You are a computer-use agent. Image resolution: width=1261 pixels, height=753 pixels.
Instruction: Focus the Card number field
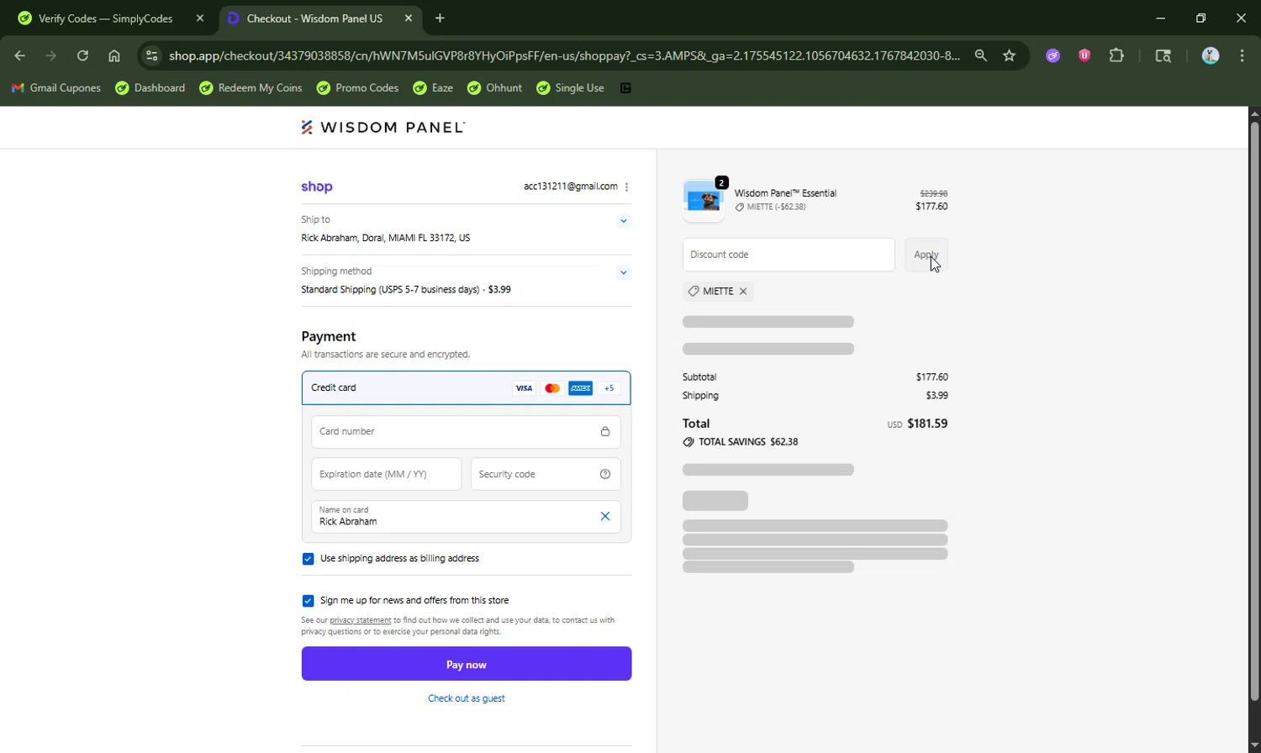pyautogui.click(x=466, y=431)
